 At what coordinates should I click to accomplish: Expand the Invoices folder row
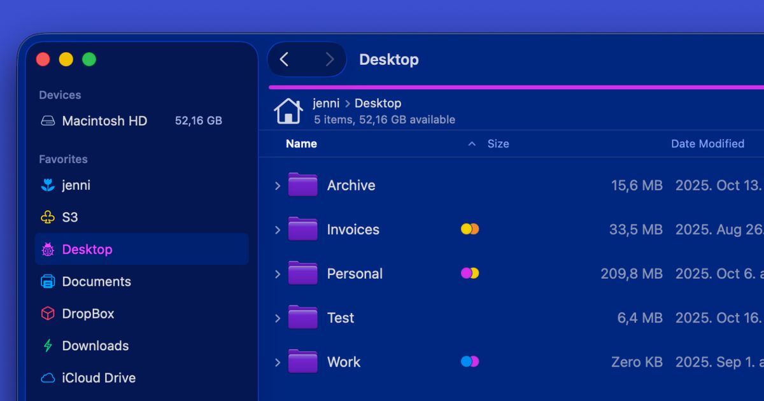[x=278, y=230]
